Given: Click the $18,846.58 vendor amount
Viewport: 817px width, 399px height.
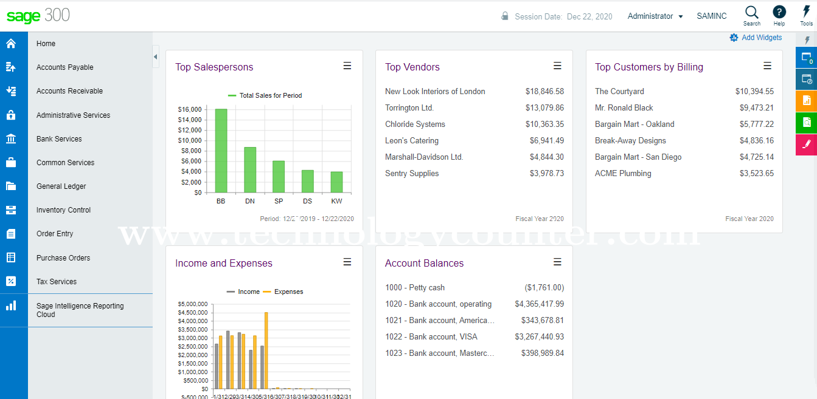Looking at the screenshot, I should pos(544,92).
